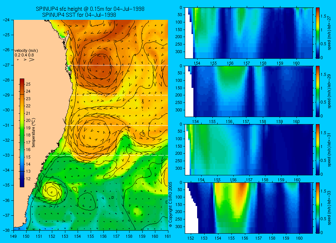Click the speed colorbar beside the lat=-27 panel
336x243 pixels.
pos(318,33)
